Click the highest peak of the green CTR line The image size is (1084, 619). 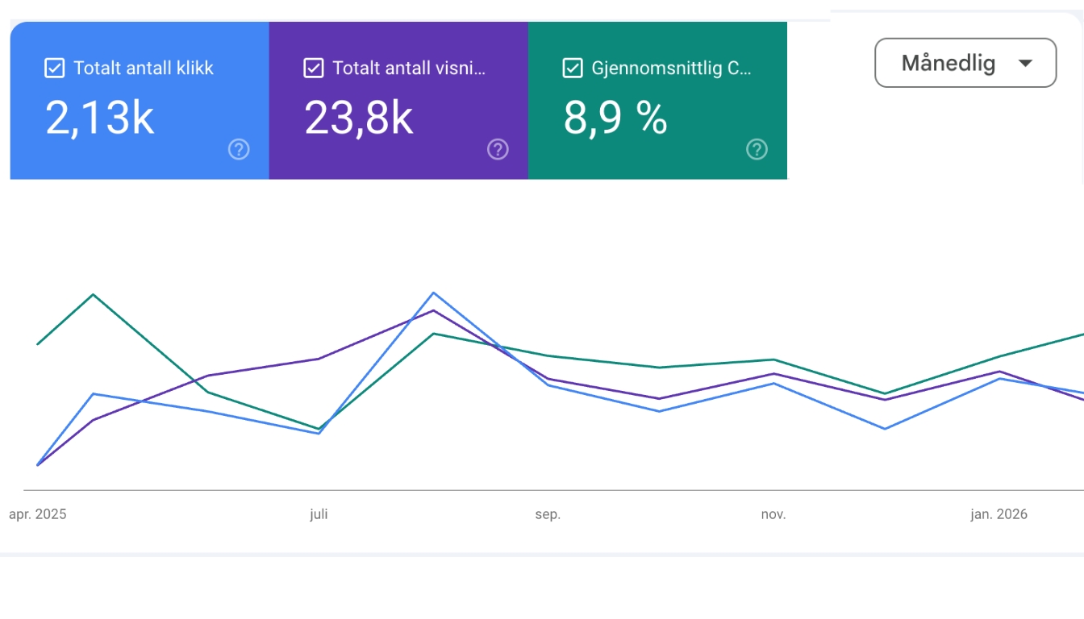[x=94, y=294]
